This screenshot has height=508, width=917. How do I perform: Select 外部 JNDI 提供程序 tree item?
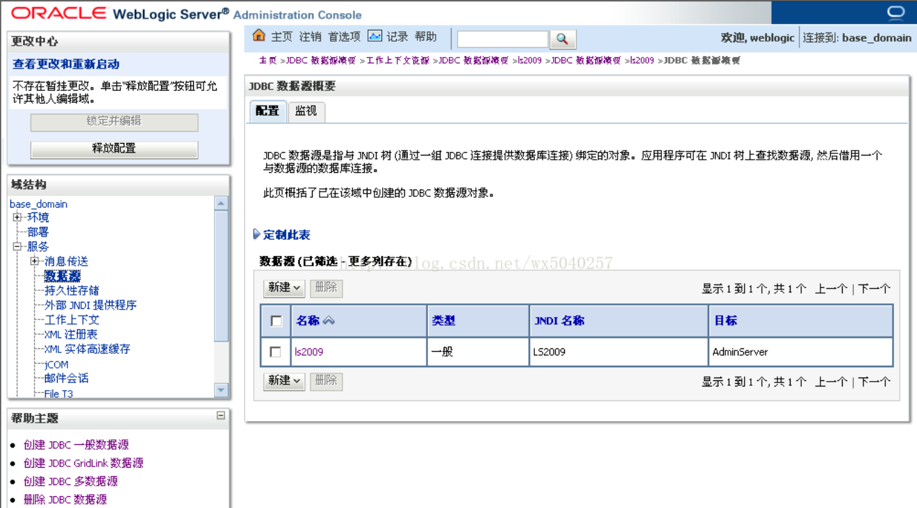(90, 305)
